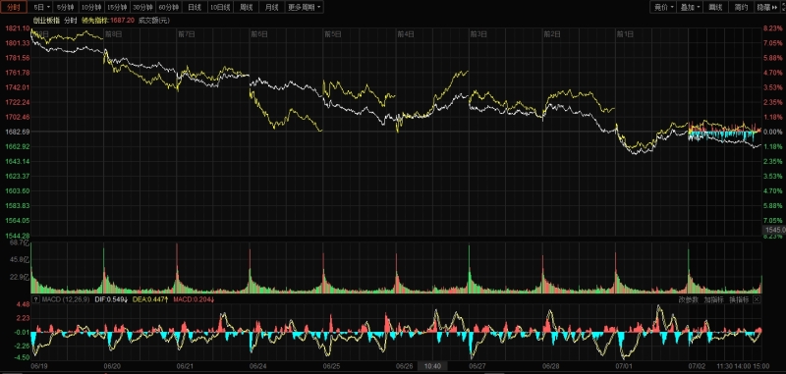Screen dimensions: 786x374
Task: Select the 15分钟 chart period
Action: coord(117,7)
